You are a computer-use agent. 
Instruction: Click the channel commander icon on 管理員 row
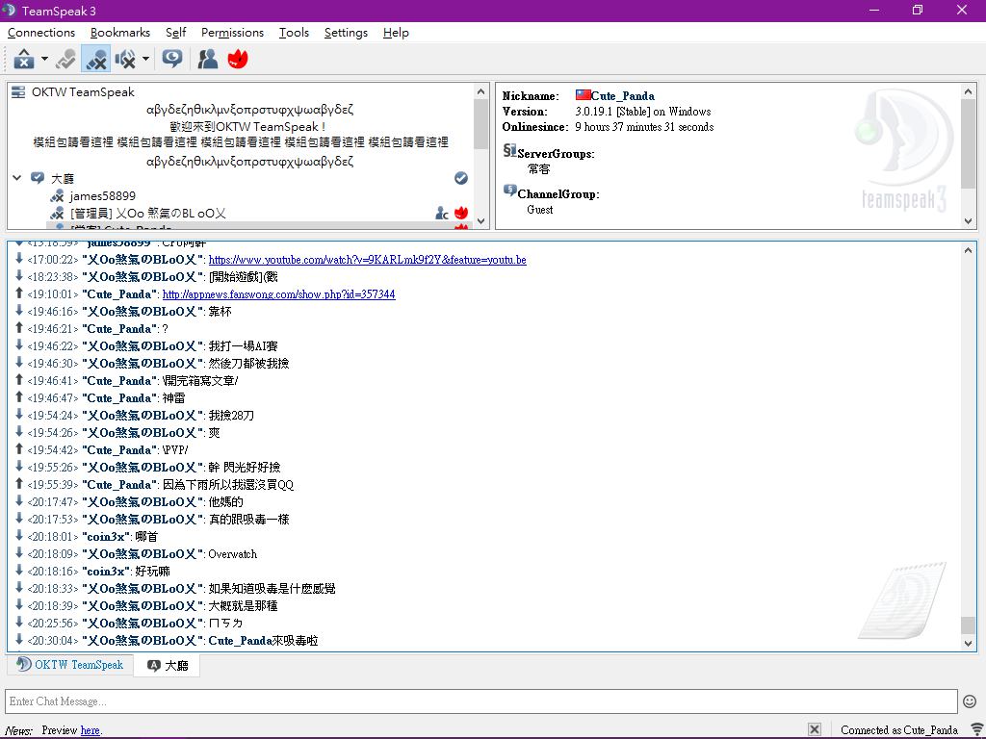click(442, 214)
